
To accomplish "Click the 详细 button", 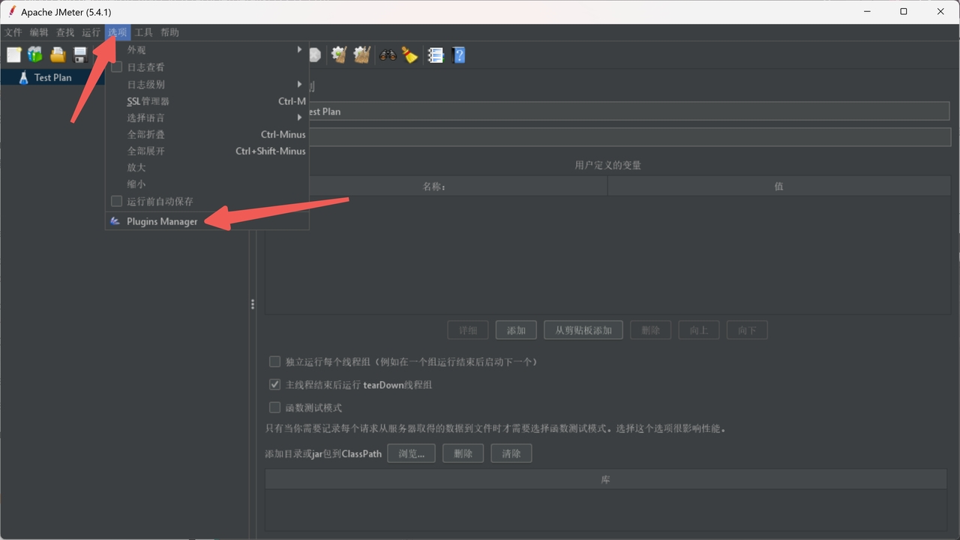I will tap(468, 330).
